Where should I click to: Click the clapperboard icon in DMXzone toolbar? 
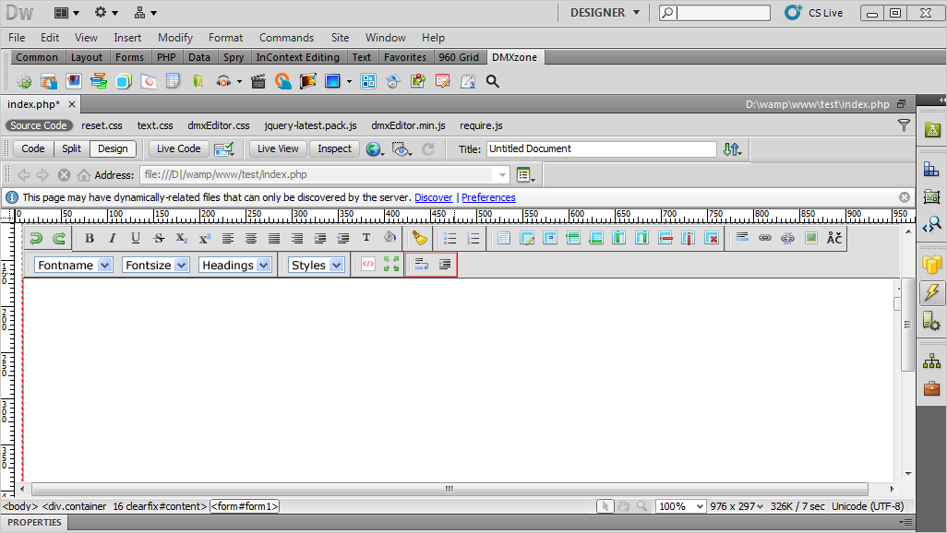[258, 81]
